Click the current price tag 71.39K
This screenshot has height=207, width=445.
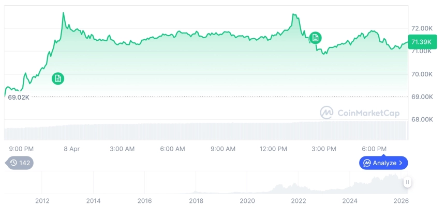421,42
